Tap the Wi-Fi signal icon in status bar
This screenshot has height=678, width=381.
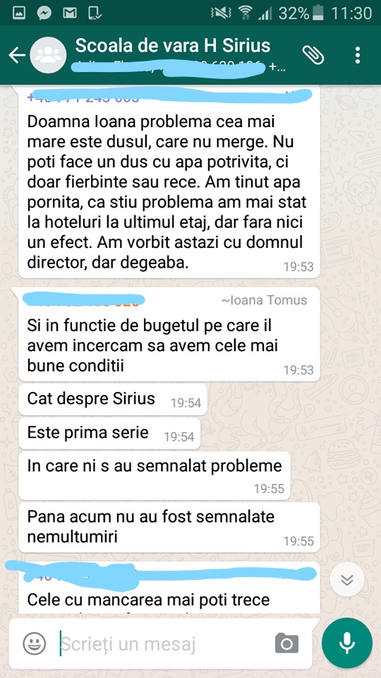coord(246,13)
